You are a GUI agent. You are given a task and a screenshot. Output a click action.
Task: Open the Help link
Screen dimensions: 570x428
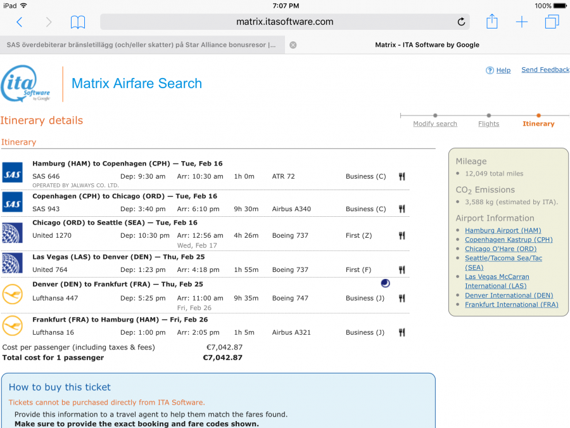pyautogui.click(x=503, y=70)
